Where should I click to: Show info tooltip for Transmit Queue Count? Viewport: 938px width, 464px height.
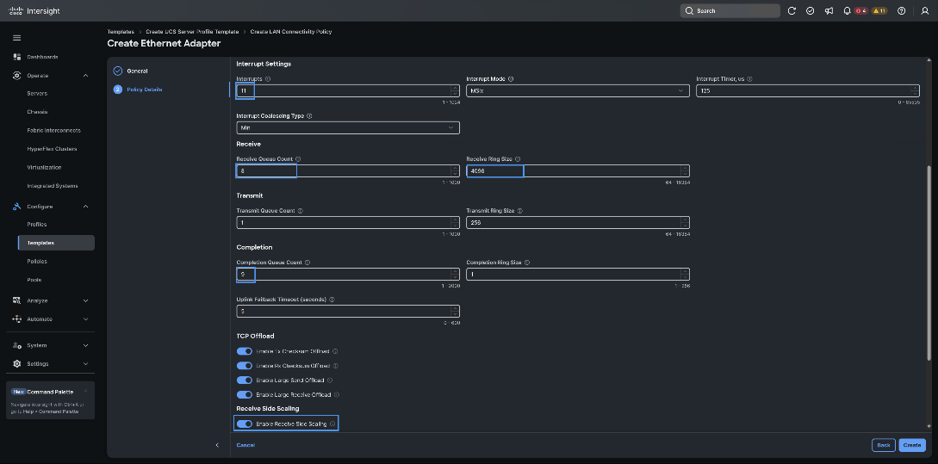click(x=301, y=210)
